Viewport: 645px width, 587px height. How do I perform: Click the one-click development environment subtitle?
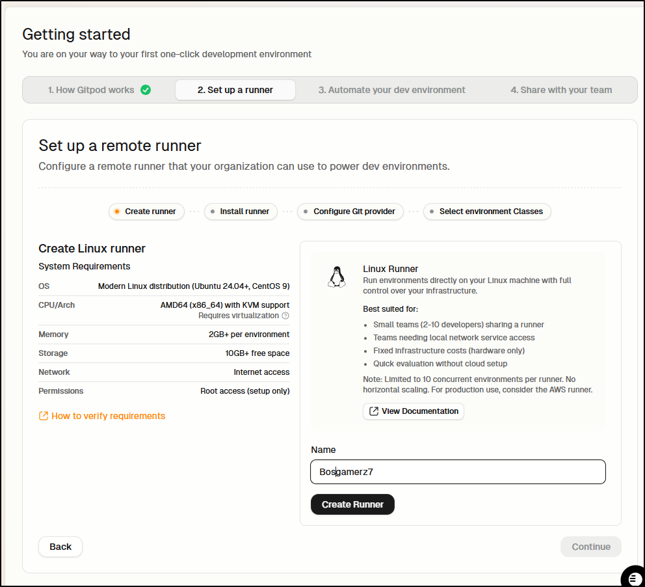click(x=166, y=54)
